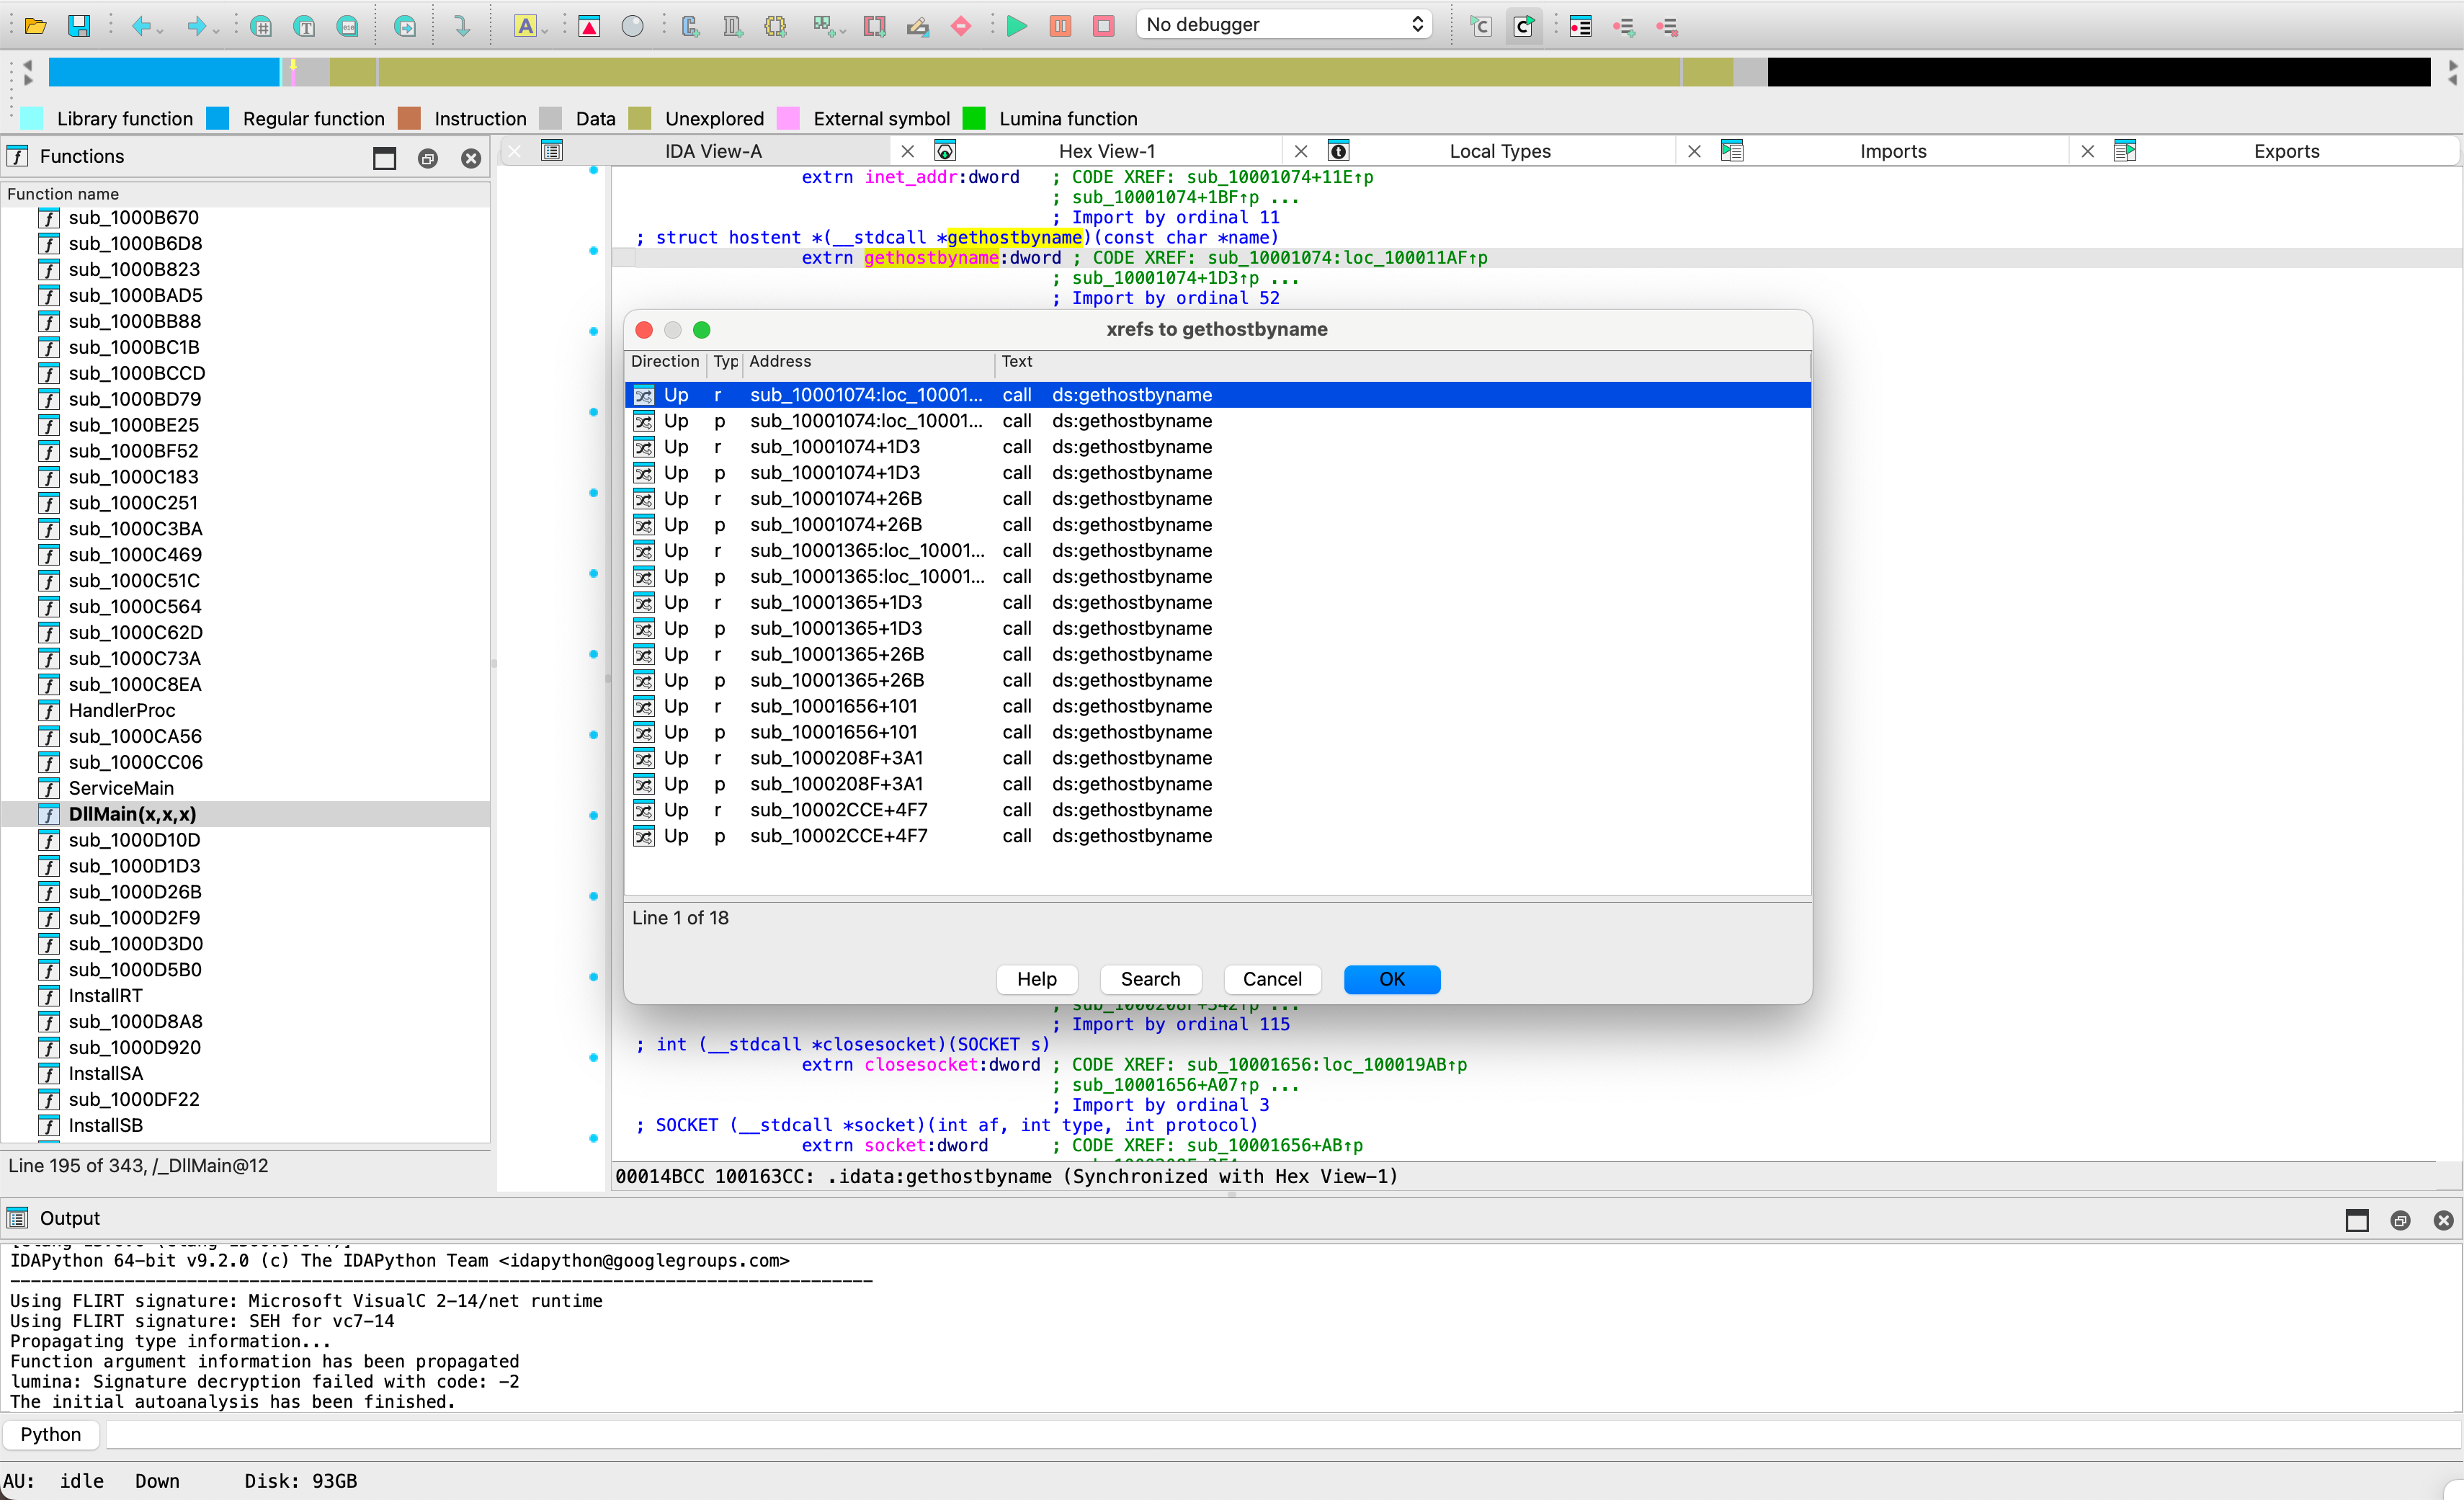Open the No debugger dropdown

click(x=1284, y=24)
